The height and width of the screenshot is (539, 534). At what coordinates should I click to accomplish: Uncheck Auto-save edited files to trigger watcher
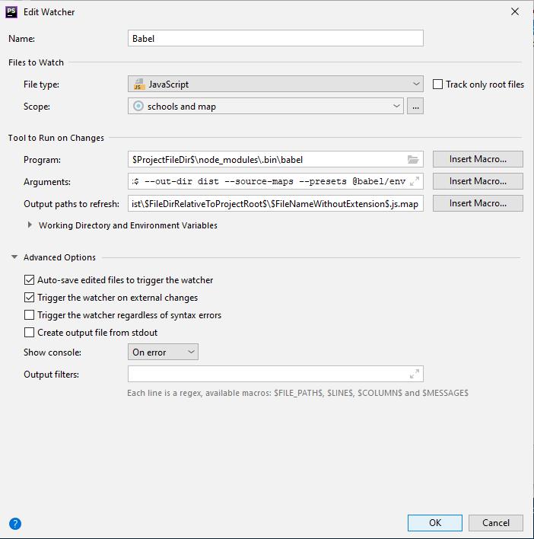pyautogui.click(x=29, y=280)
